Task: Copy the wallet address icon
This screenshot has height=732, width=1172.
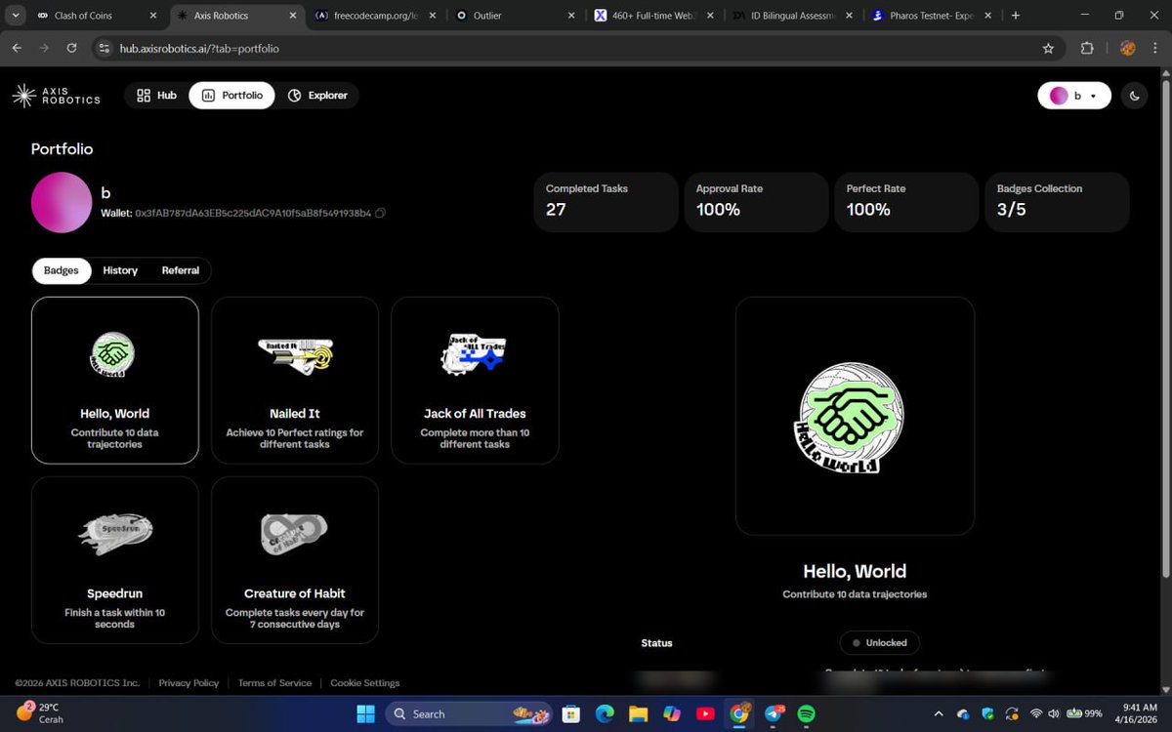Action: (x=380, y=213)
